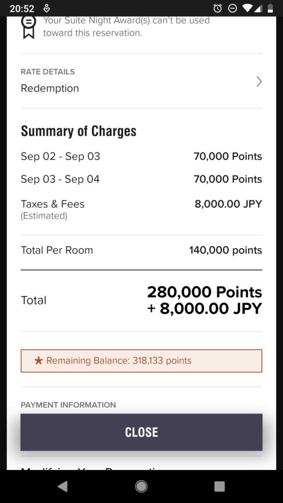The image size is (283, 503).
Task: Tap the alarm clock status icon
Action: click(x=218, y=8)
